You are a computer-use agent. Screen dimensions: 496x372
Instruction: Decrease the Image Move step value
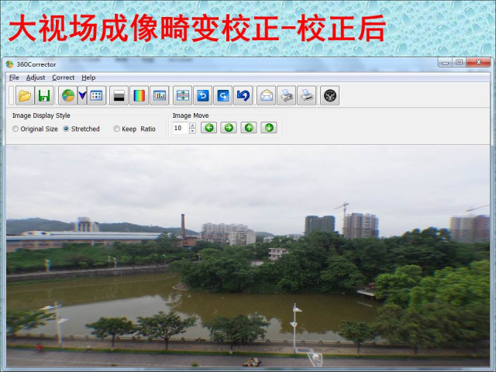(x=192, y=131)
